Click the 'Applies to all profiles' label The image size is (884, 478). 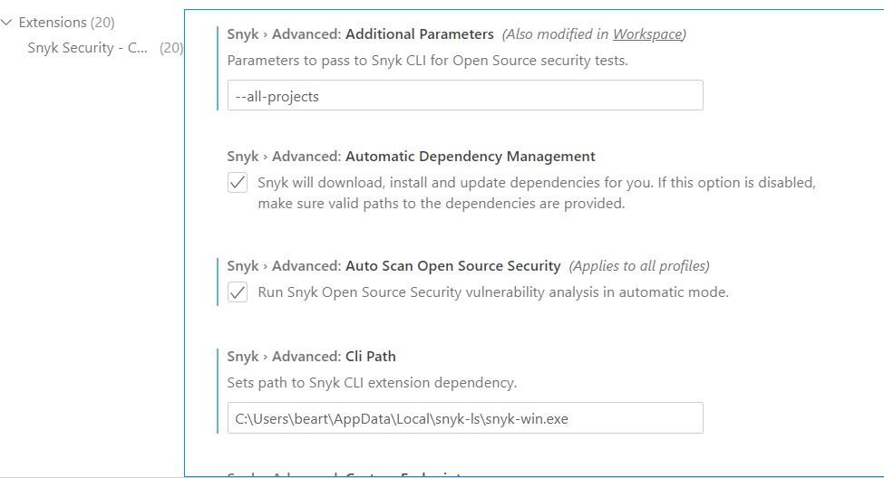[x=639, y=266]
